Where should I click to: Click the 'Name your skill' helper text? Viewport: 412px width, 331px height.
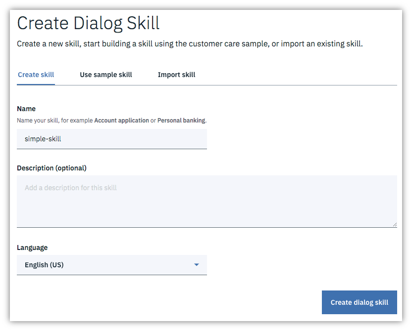(x=54, y=120)
